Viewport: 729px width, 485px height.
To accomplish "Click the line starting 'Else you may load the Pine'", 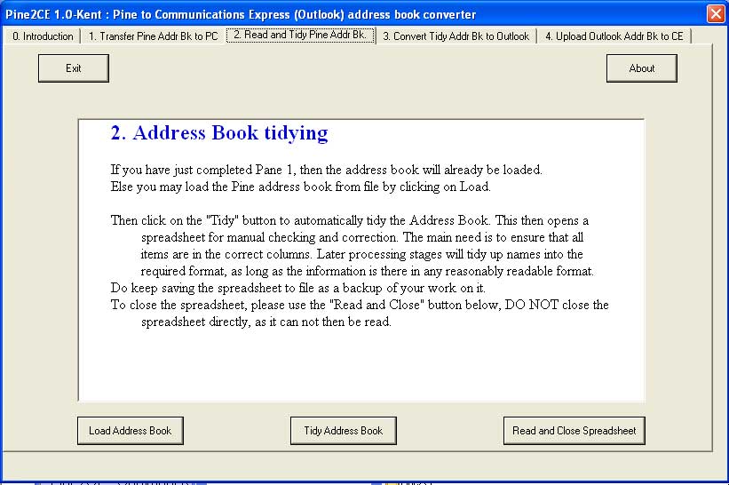I will (300, 187).
